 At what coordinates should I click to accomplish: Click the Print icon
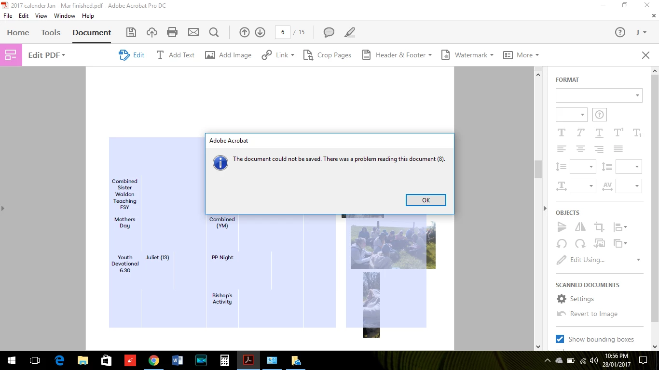(x=172, y=32)
